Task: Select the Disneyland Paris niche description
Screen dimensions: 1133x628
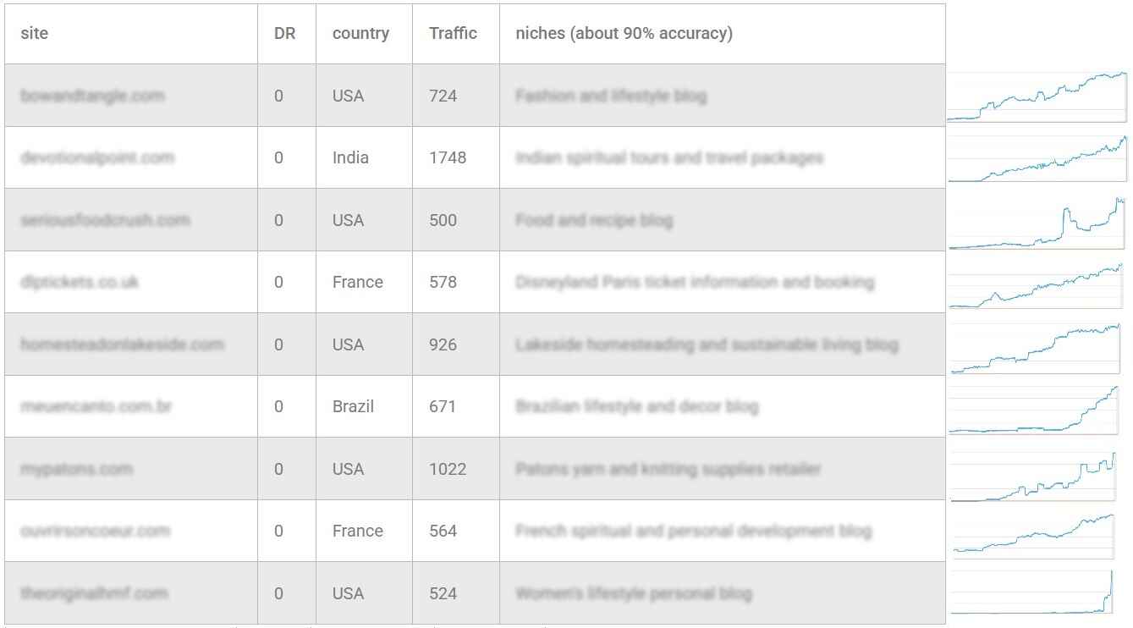Action: 695,282
